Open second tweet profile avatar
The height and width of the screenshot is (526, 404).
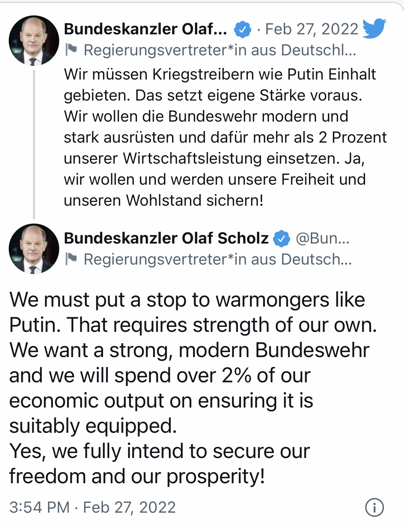(x=34, y=249)
